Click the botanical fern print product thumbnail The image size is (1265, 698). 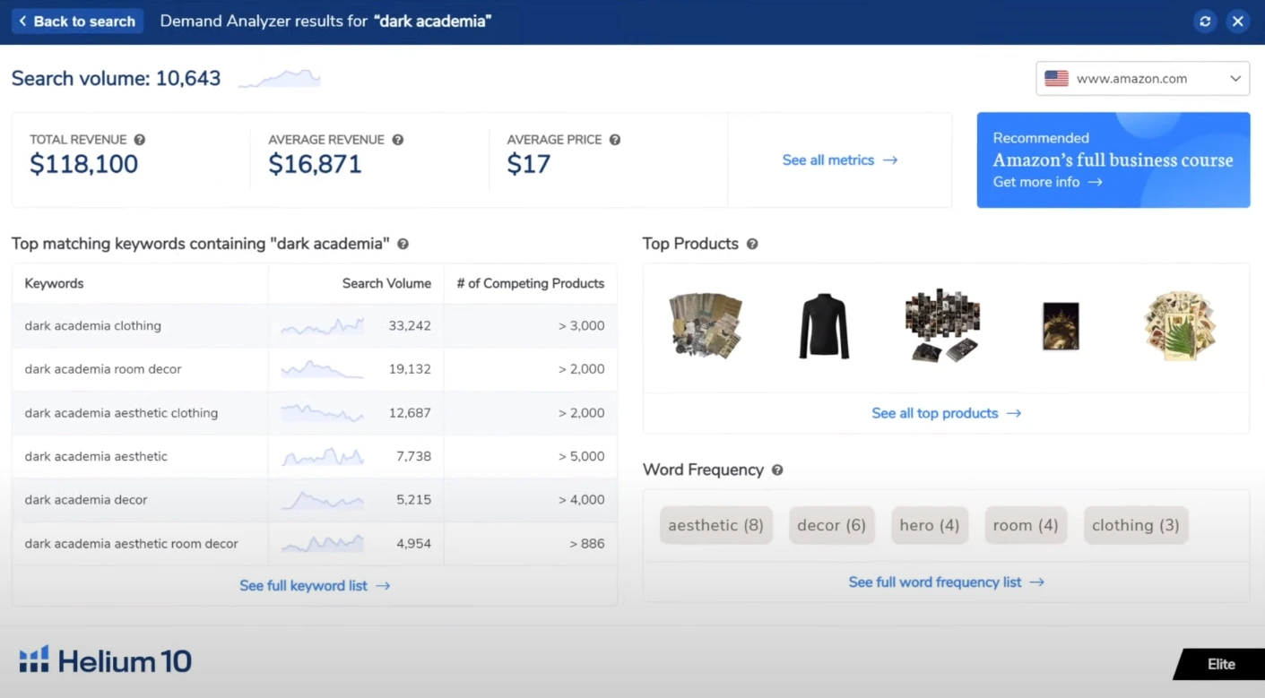click(x=1178, y=326)
